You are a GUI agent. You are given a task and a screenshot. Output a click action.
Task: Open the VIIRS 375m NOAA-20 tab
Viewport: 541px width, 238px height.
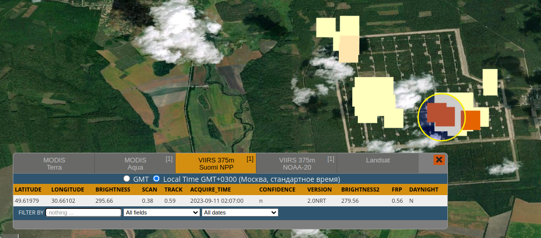click(297, 163)
